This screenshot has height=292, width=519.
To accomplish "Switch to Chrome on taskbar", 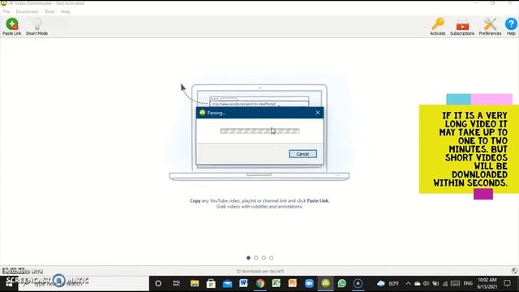I will tap(260, 283).
